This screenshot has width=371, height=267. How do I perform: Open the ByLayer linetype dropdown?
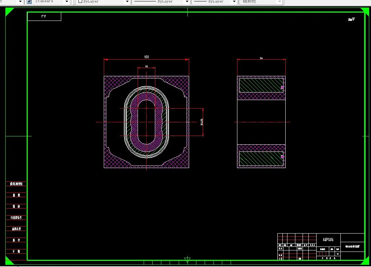pos(187,2)
